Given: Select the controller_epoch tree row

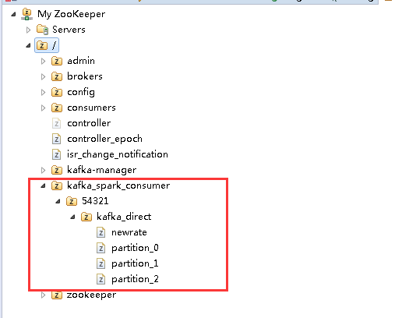Looking at the screenshot, I should point(104,139).
